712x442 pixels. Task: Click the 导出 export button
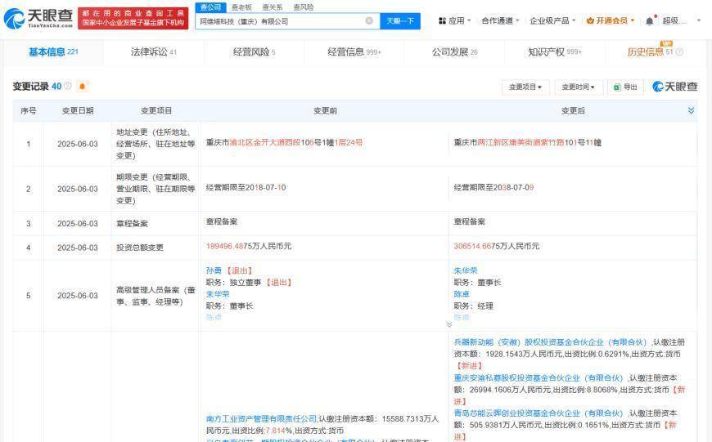(625, 87)
